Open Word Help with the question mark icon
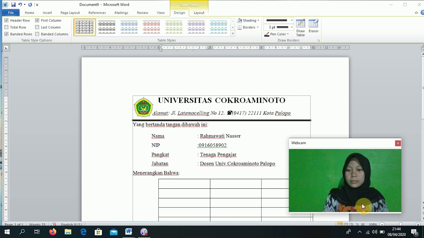Image resolution: width=424 pixels, height=238 pixels. (x=422, y=13)
